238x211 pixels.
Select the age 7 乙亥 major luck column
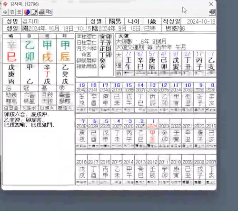coord(211,63)
